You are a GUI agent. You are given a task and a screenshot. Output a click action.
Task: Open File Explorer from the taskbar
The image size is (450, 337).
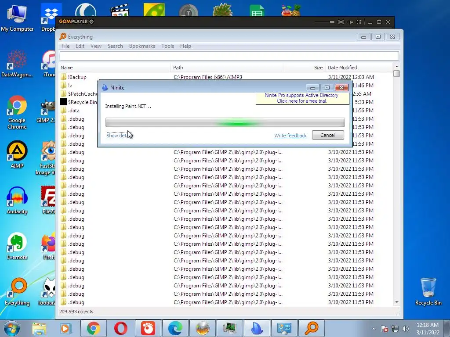pyautogui.click(x=39, y=328)
